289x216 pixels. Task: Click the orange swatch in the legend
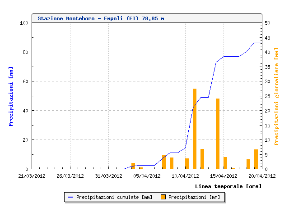coord(164,197)
